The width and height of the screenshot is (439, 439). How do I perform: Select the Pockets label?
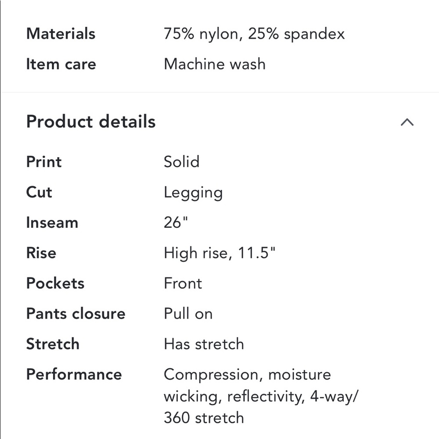click(x=55, y=283)
